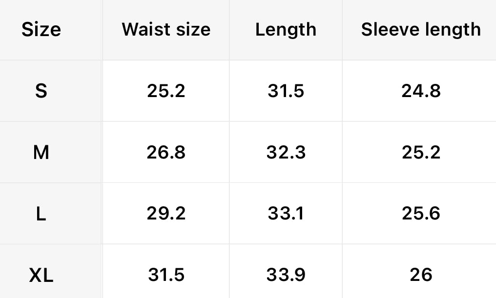The width and height of the screenshot is (496, 298).
Task: Click waist size 25.2 for size S
Action: point(166,91)
